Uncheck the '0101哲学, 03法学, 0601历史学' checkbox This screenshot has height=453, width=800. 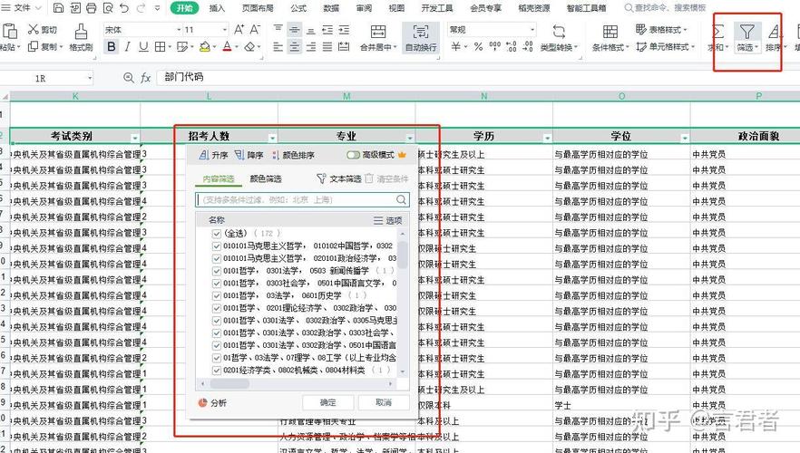pyautogui.click(x=216, y=295)
